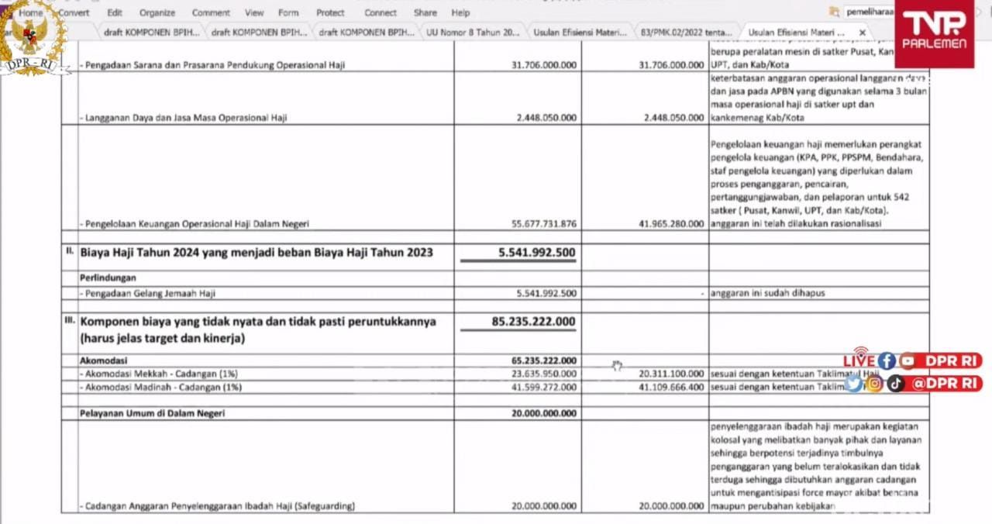
Task: Open the UU Nomor 8 Tahun document tab
Action: (473, 33)
